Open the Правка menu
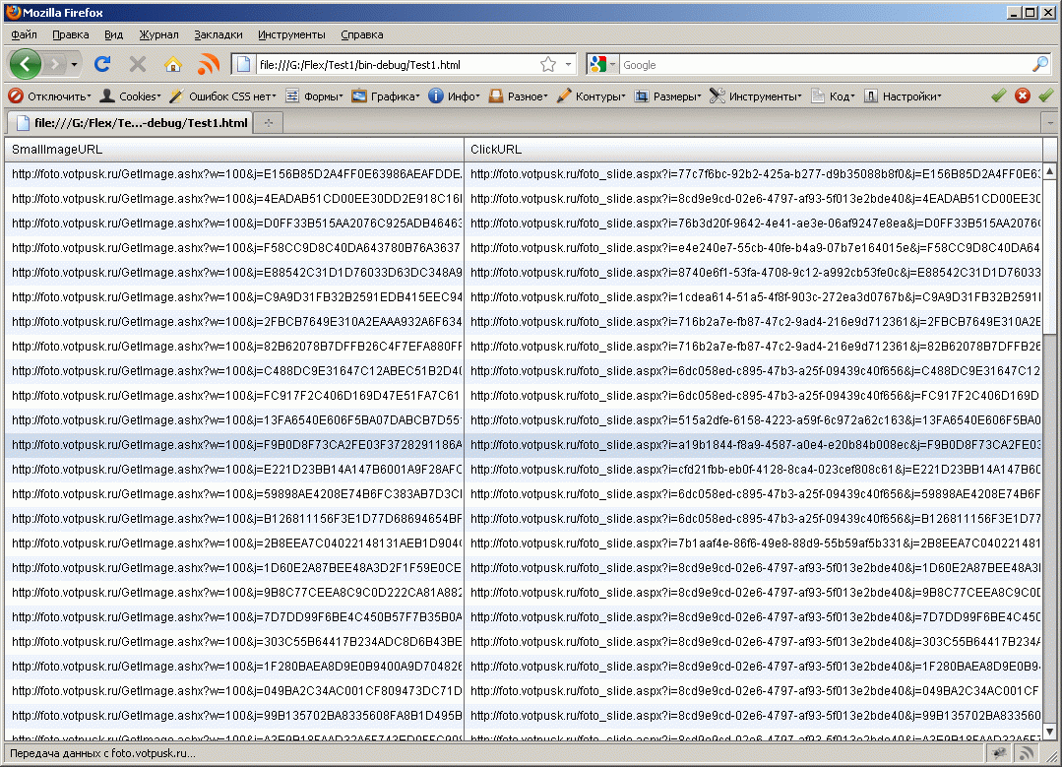The width and height of the screenshot is (1062, 767). tap(71, 34)
